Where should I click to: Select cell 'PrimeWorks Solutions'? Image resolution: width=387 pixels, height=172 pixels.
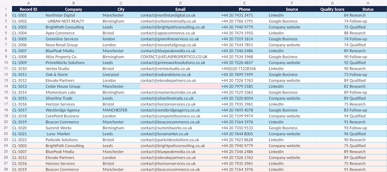(74, 63)
